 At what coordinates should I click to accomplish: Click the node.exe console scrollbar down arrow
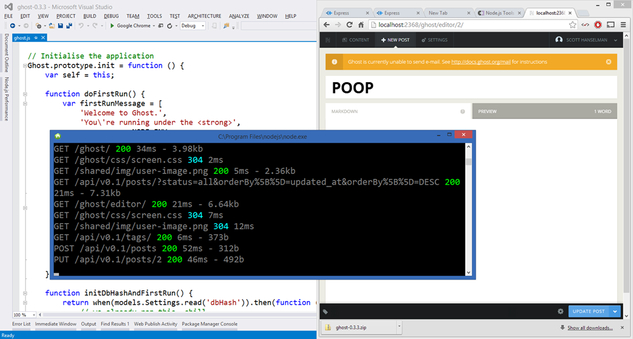pos(468,273)
